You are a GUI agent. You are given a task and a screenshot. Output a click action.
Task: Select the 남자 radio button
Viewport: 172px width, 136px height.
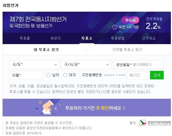click(48, 75)
